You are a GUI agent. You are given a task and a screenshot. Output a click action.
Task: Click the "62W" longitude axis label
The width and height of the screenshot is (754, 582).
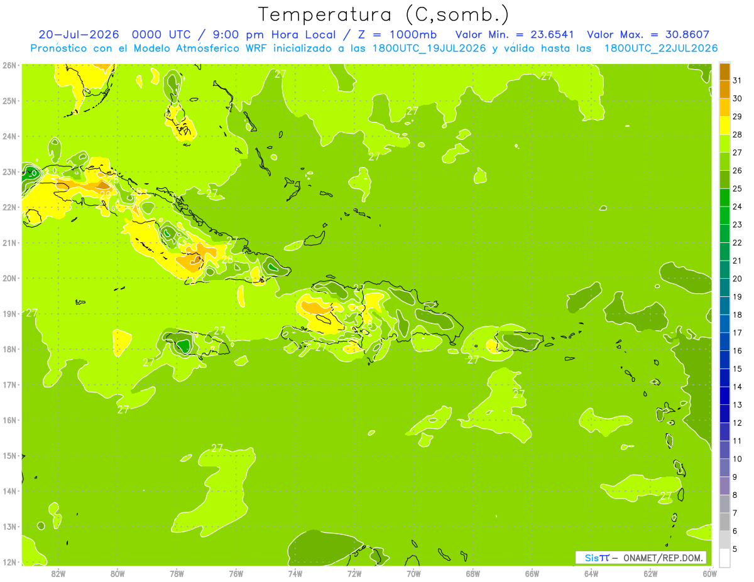(650, 573)
